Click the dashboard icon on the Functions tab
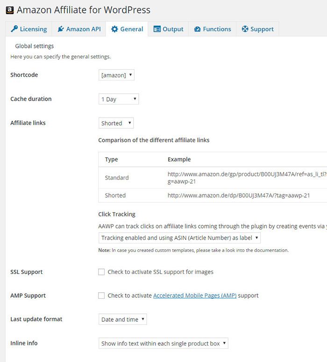 pos(197,29)
